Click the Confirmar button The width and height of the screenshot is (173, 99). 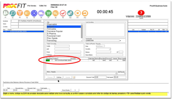[59, 77]
